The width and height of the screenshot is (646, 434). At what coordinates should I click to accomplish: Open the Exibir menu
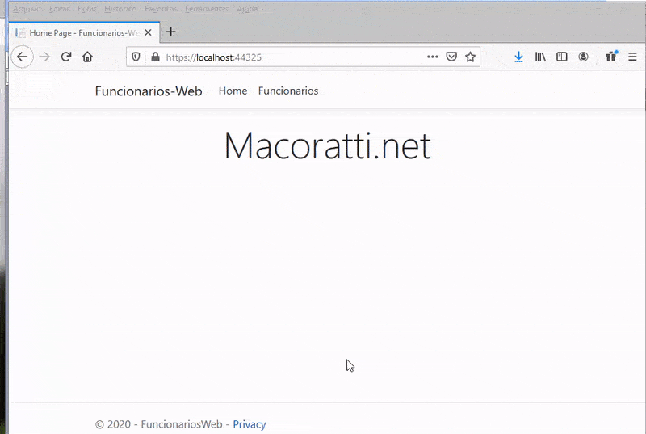[x=87, y=9]
